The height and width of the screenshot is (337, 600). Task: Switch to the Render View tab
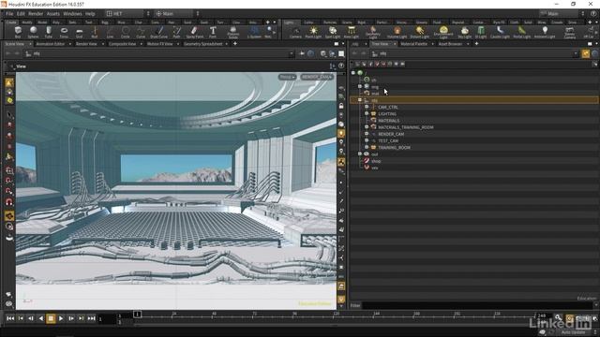86,44
